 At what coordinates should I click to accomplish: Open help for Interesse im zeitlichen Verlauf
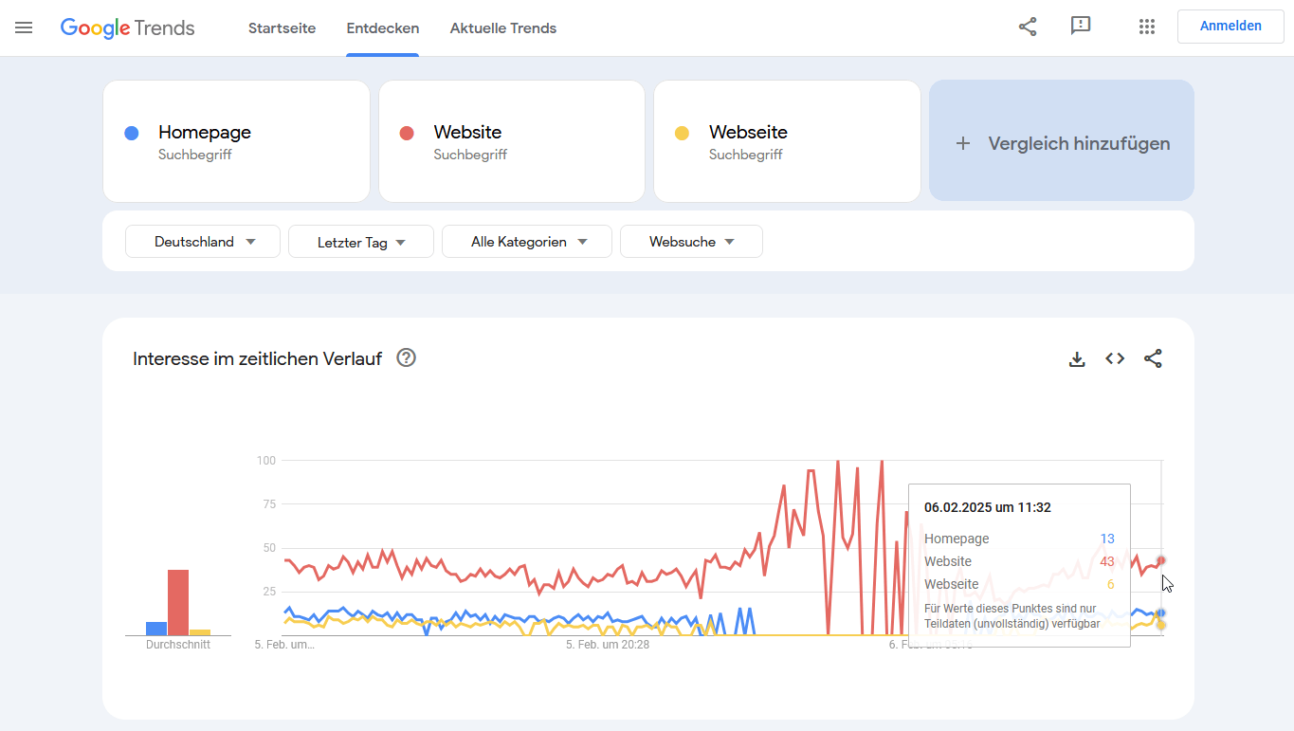coord(407,357)
